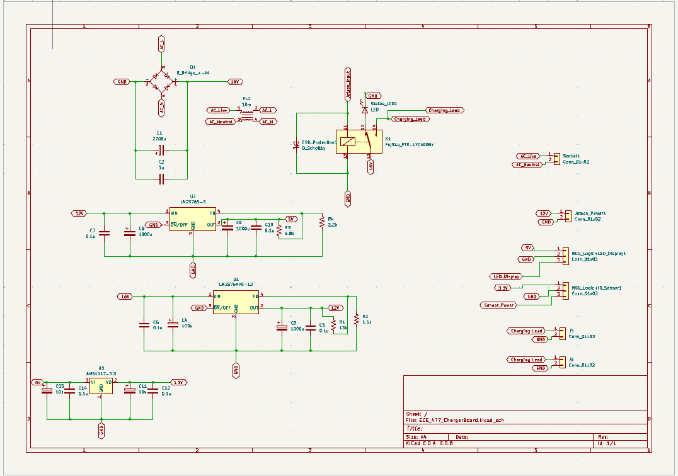Select the ESD_Protection1 Schottky diode symbol
This screenshot has height=476, width=678.
pyautogui.click(x=296, y=145)
